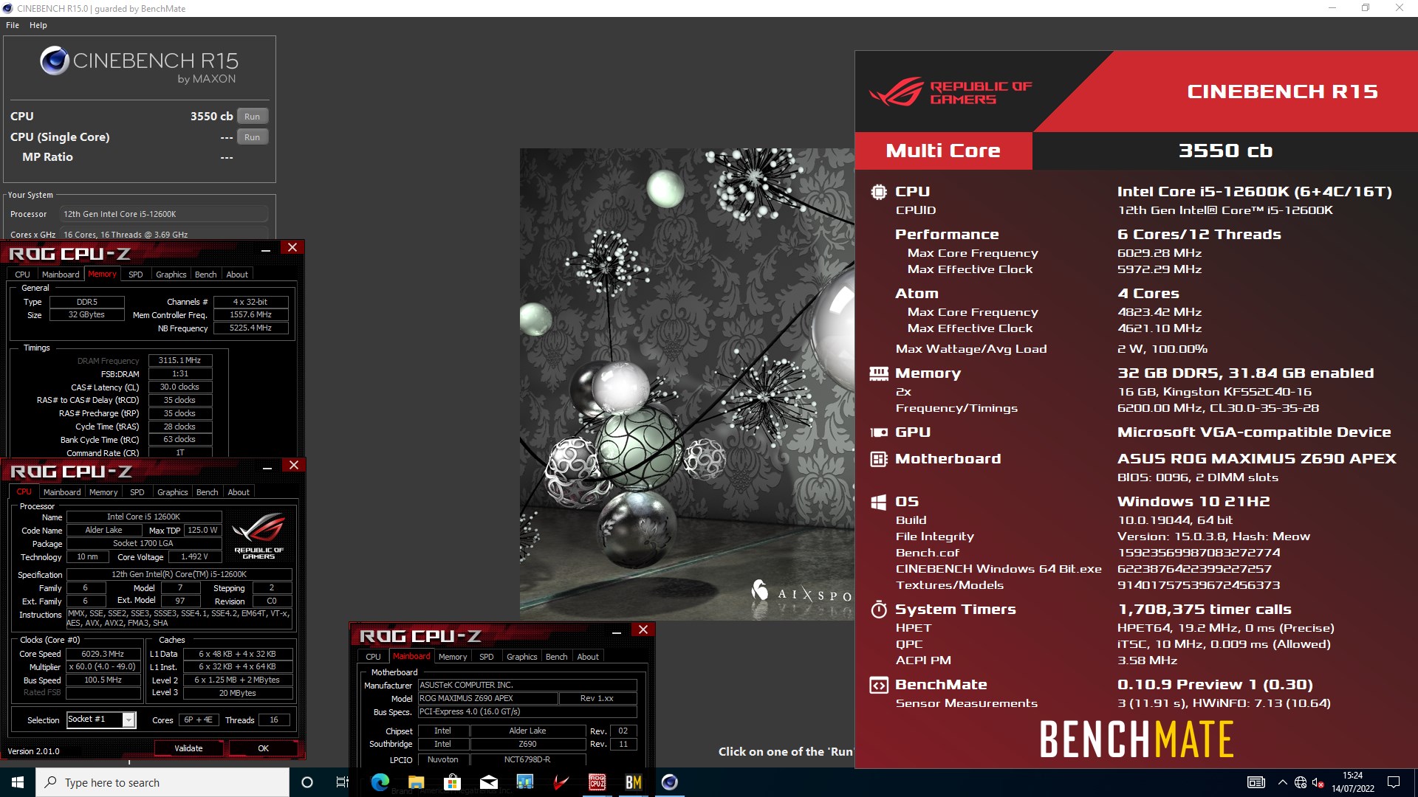
Task: Minimize the Memory CPU-Z window
Action: click(x=266, y=251)
